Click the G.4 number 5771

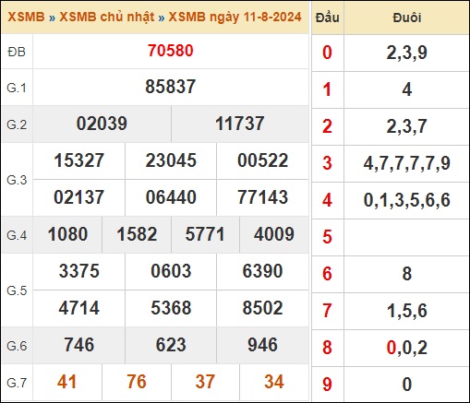(205, 234)
